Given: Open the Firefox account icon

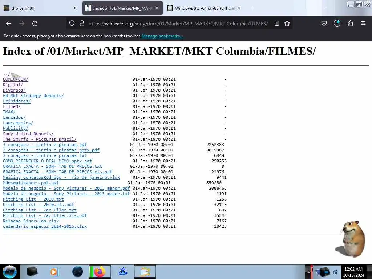Looking at the screenshot, I should 337,23.
